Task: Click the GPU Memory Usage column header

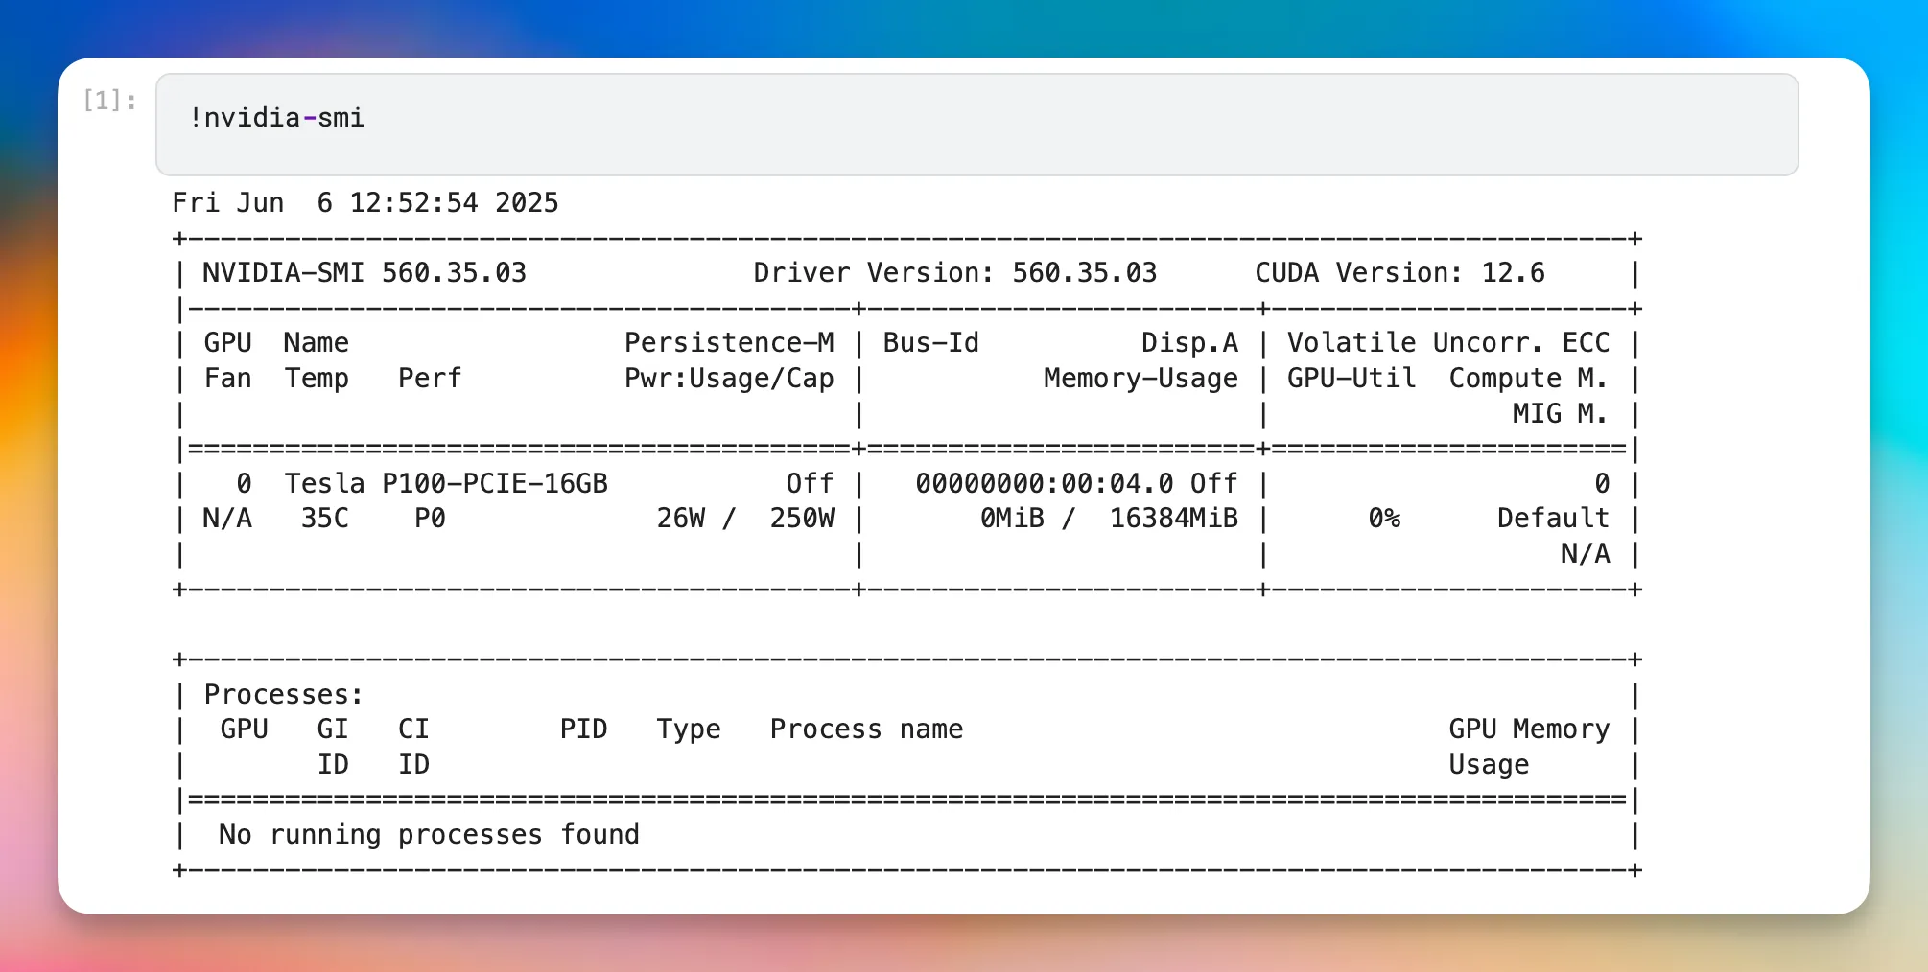Action: (1528, 746)
